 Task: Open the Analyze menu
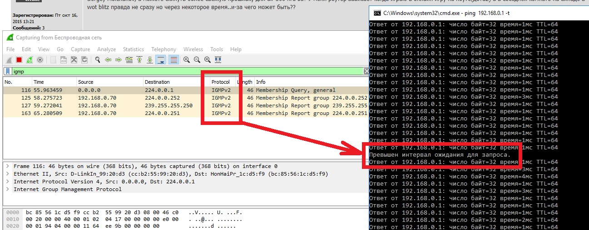[106, 49]
